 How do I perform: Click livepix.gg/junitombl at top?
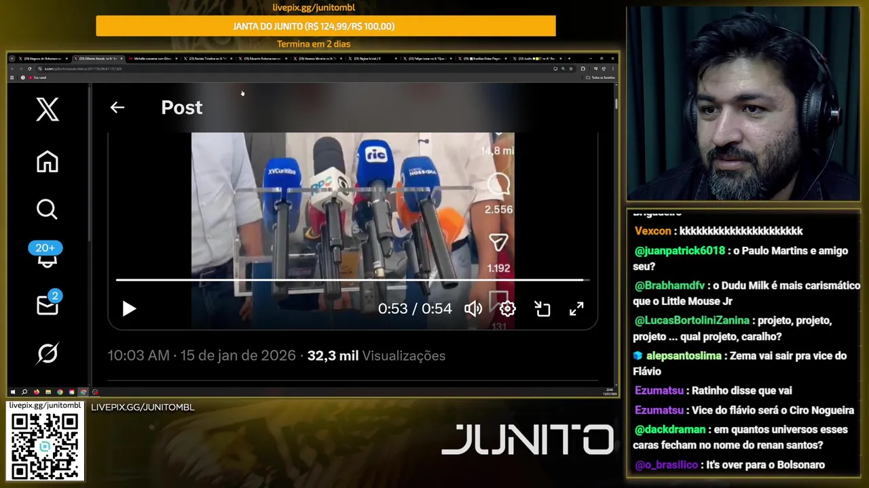[314, 7]
